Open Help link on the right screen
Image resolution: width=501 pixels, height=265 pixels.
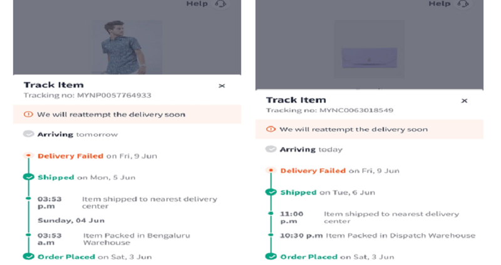point(440,4)
